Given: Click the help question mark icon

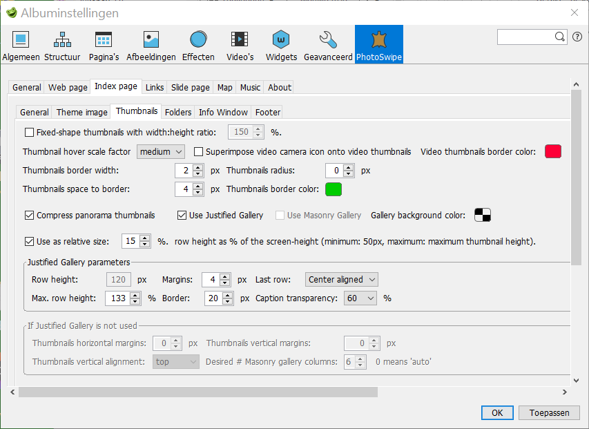Looking at the screenshot, I should (x=577, y=37).
